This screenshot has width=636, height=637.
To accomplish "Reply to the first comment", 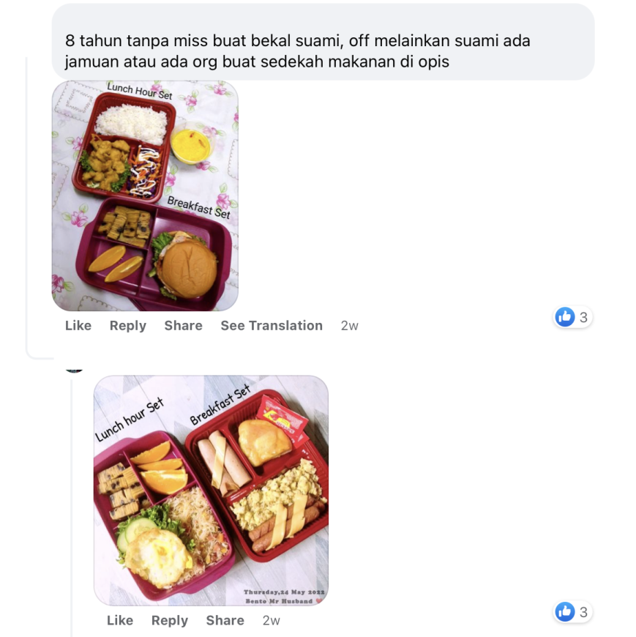I will point(128,326).
